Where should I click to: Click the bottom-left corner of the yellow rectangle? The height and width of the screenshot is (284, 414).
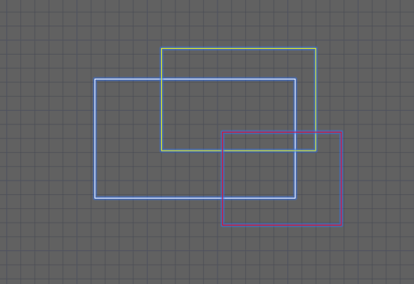pyautogui.click(x=162, y=151)
